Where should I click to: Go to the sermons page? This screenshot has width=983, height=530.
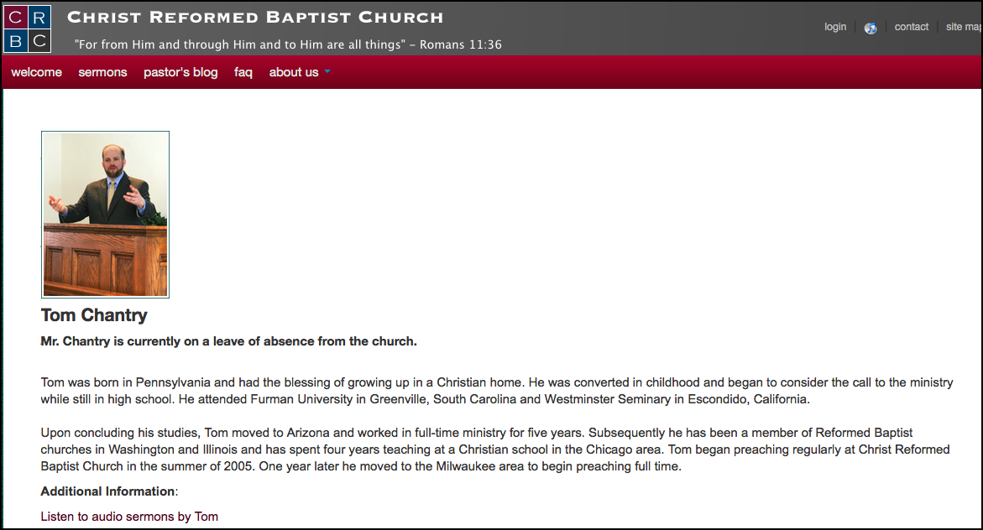(102, 72)
